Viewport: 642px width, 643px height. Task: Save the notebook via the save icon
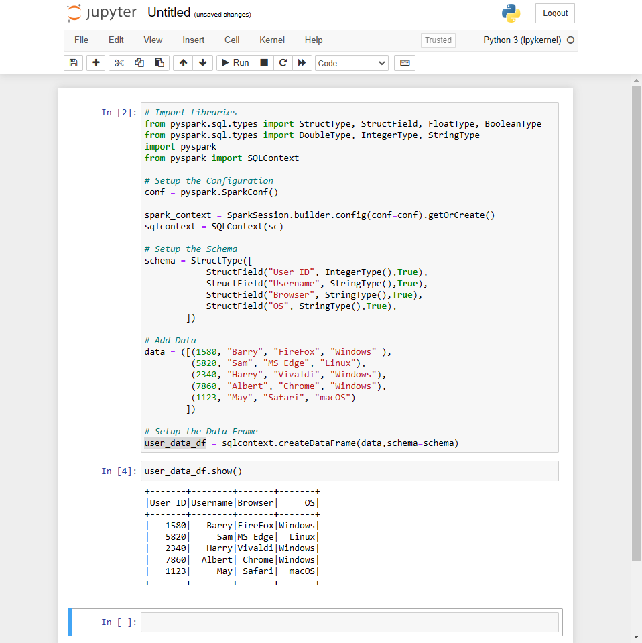point(73,62)
